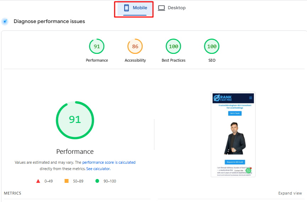Click the METRICS heading
The height and width of the screenshot is (202, 307).
coord(12,193)
